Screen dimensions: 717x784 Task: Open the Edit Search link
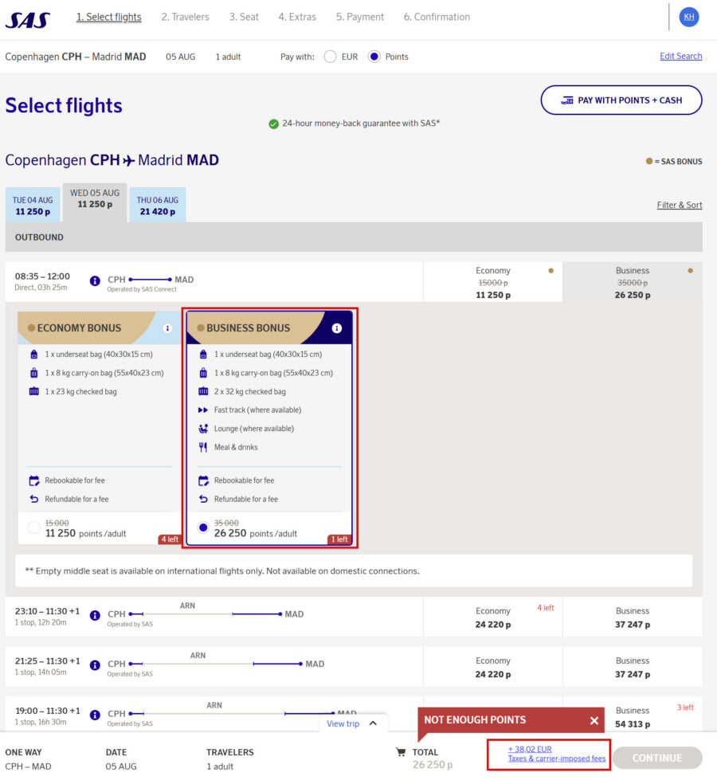680,56
